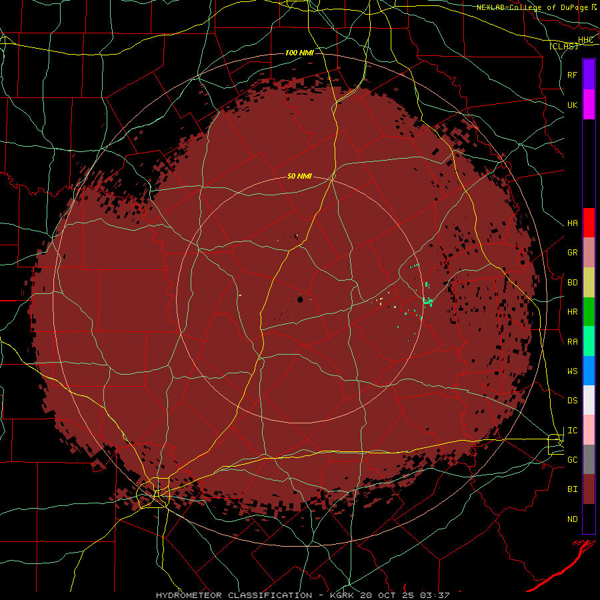Viewport: 600px width, 600px height.
Task: Click the 03:37 timestamp
Action: pos(434,595)
